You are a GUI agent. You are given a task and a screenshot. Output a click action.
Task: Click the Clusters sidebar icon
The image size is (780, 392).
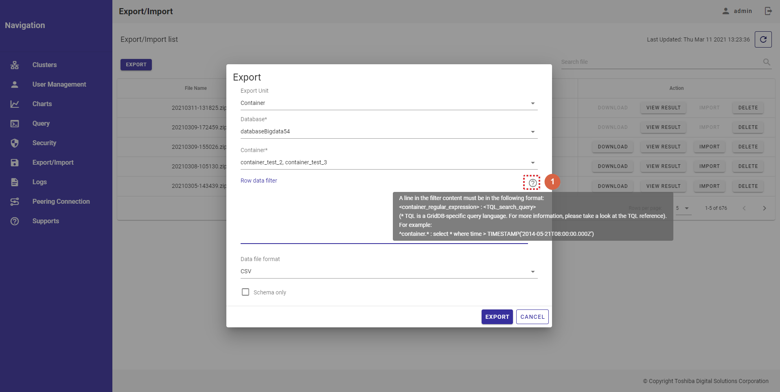[x=15, y=65]
